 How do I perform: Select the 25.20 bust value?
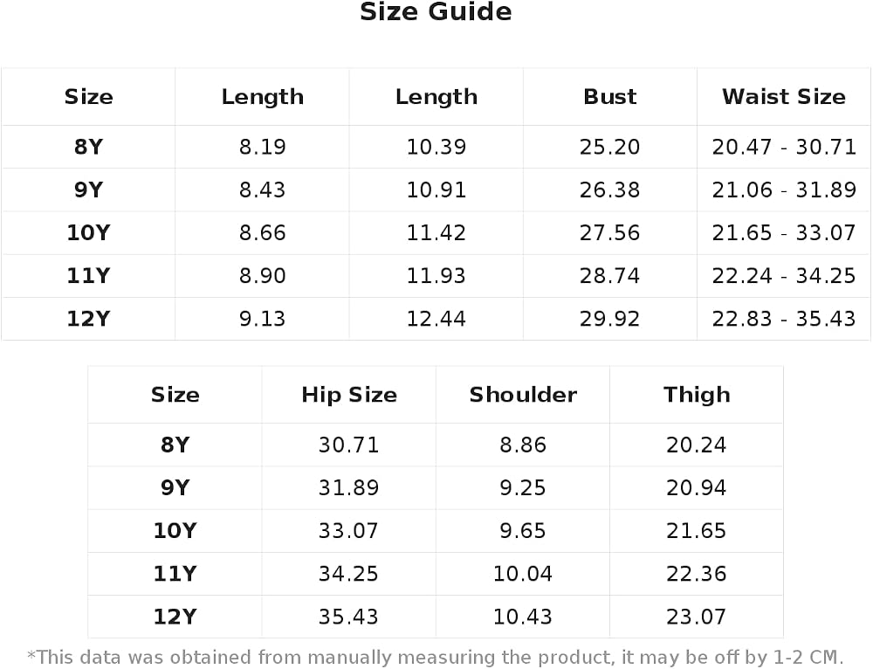(x=609, y=147)
